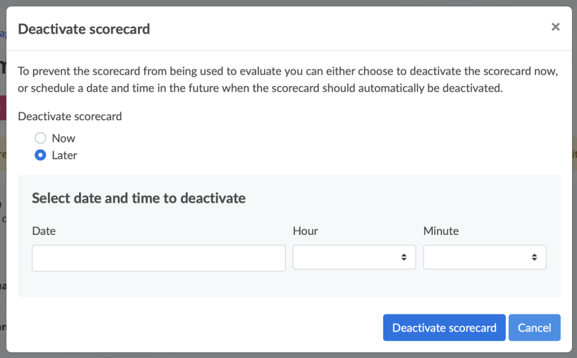
Task: Click the Minute field label
Action: click(x=441, y=231)
